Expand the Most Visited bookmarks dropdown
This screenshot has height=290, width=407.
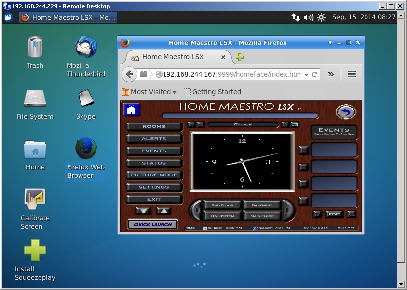(x=149, y=92)
